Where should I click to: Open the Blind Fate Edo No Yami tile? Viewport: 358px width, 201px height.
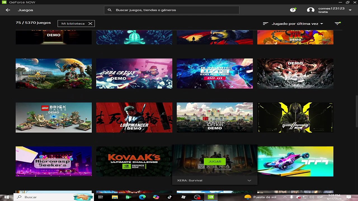point(215,73)
